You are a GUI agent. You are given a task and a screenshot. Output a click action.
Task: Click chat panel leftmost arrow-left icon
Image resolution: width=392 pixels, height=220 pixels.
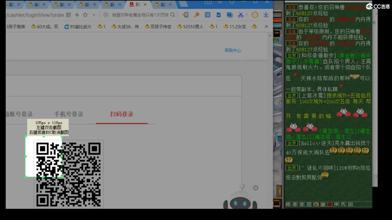click(288, 204)
